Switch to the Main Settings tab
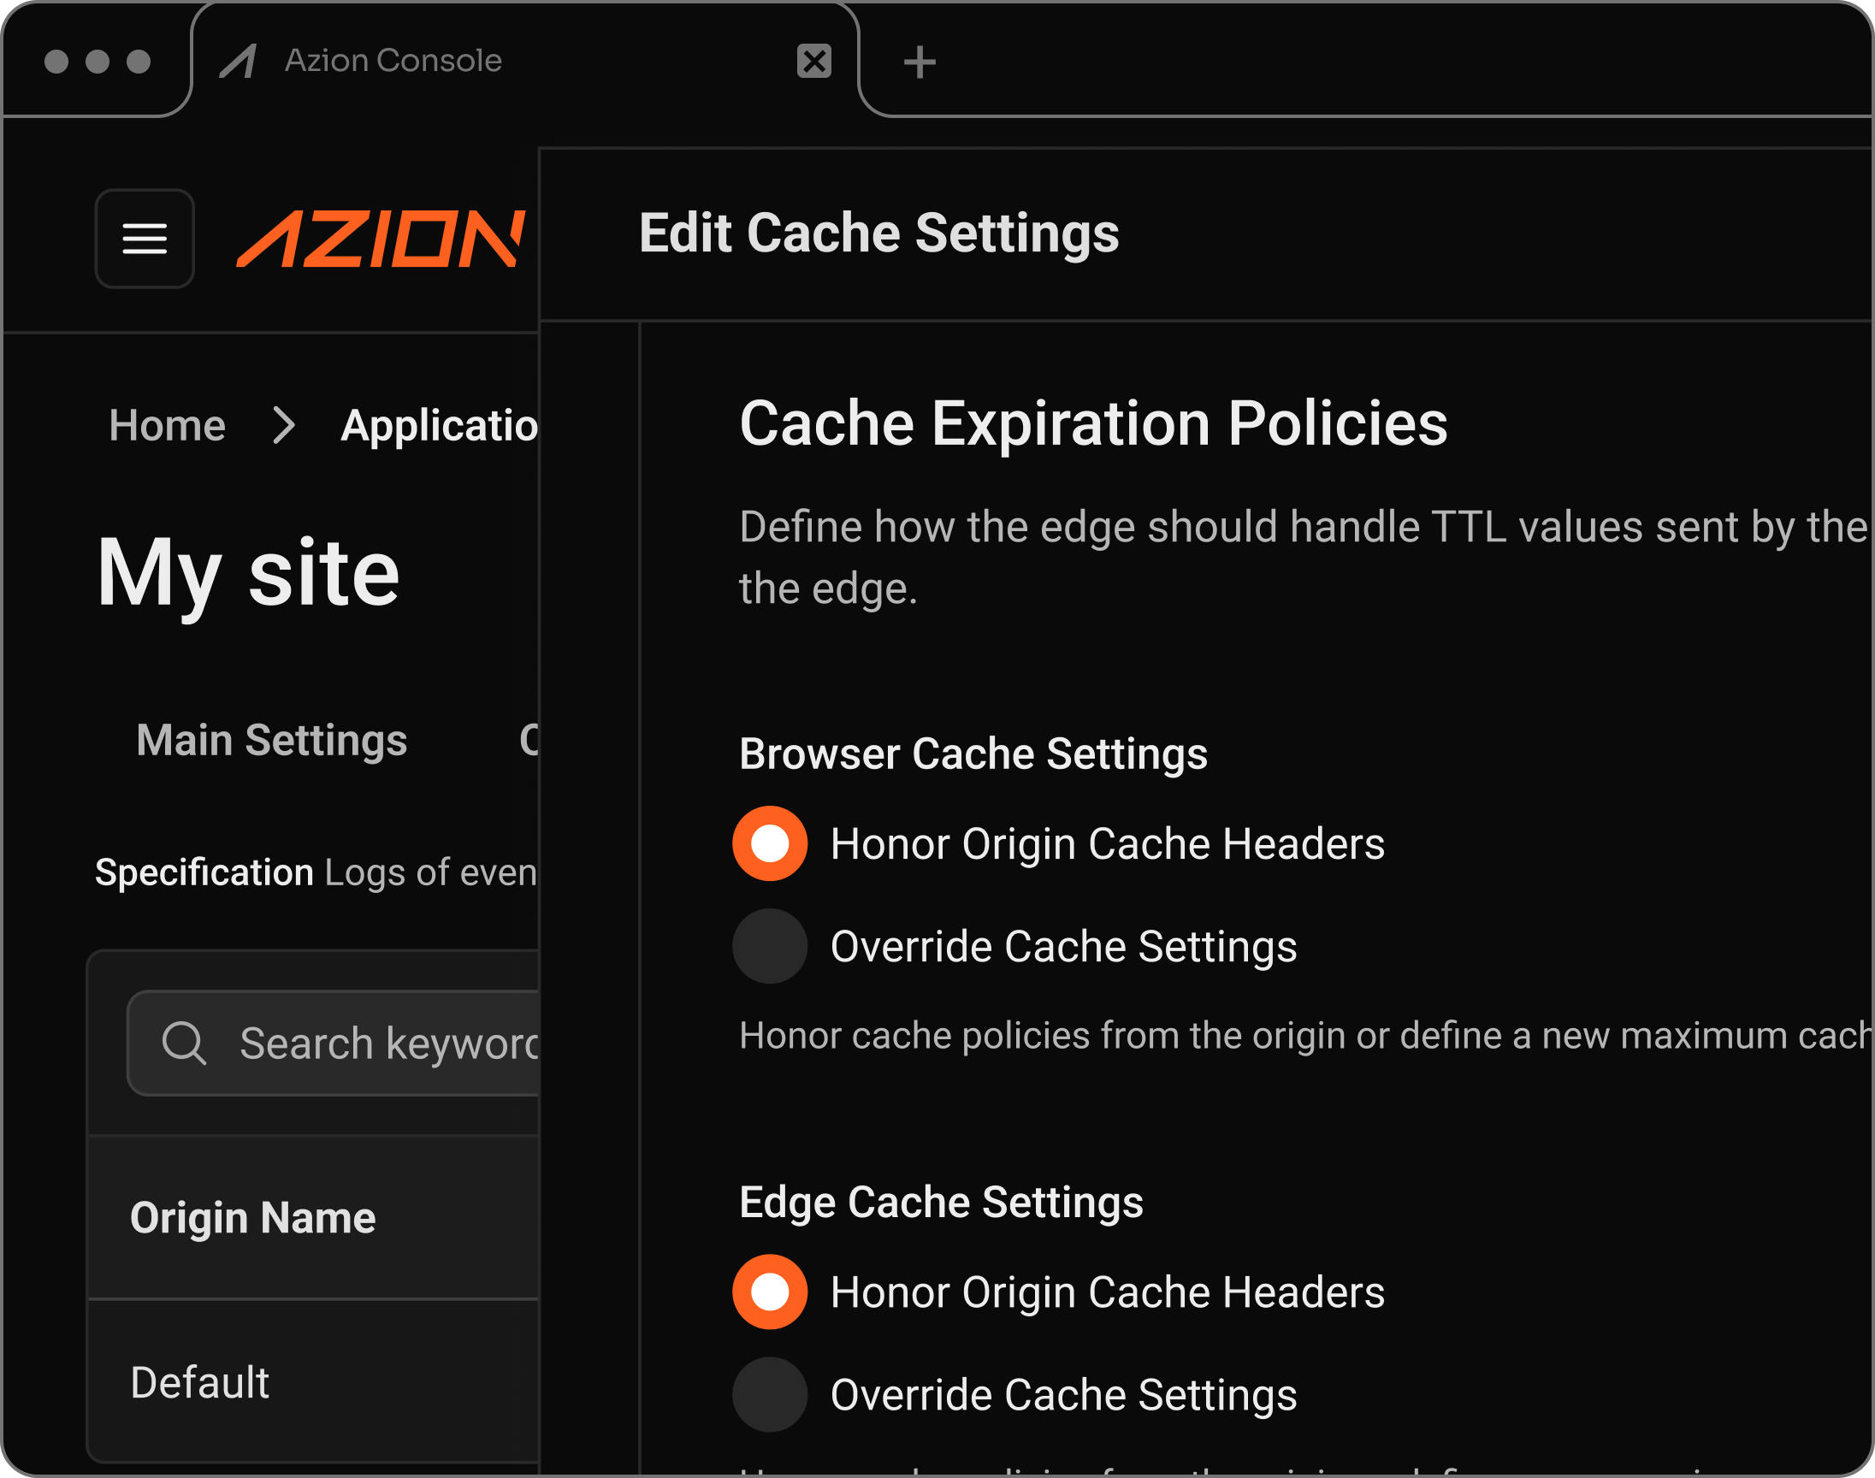This screenshot has height=1478, width=1875. point(272,741)
